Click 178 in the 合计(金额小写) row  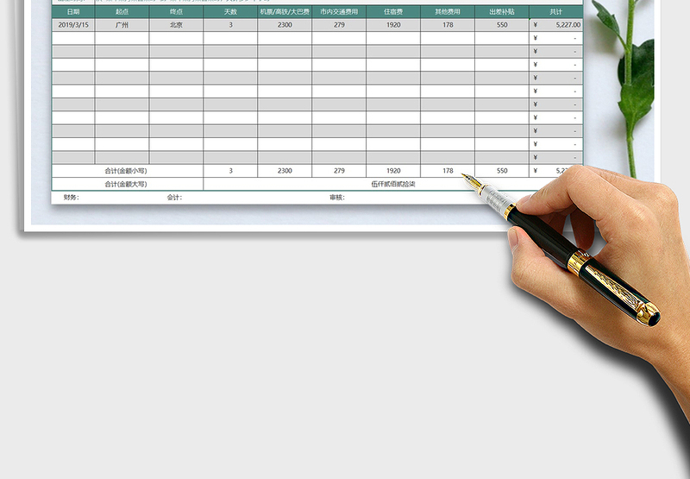tap(448, 171)
